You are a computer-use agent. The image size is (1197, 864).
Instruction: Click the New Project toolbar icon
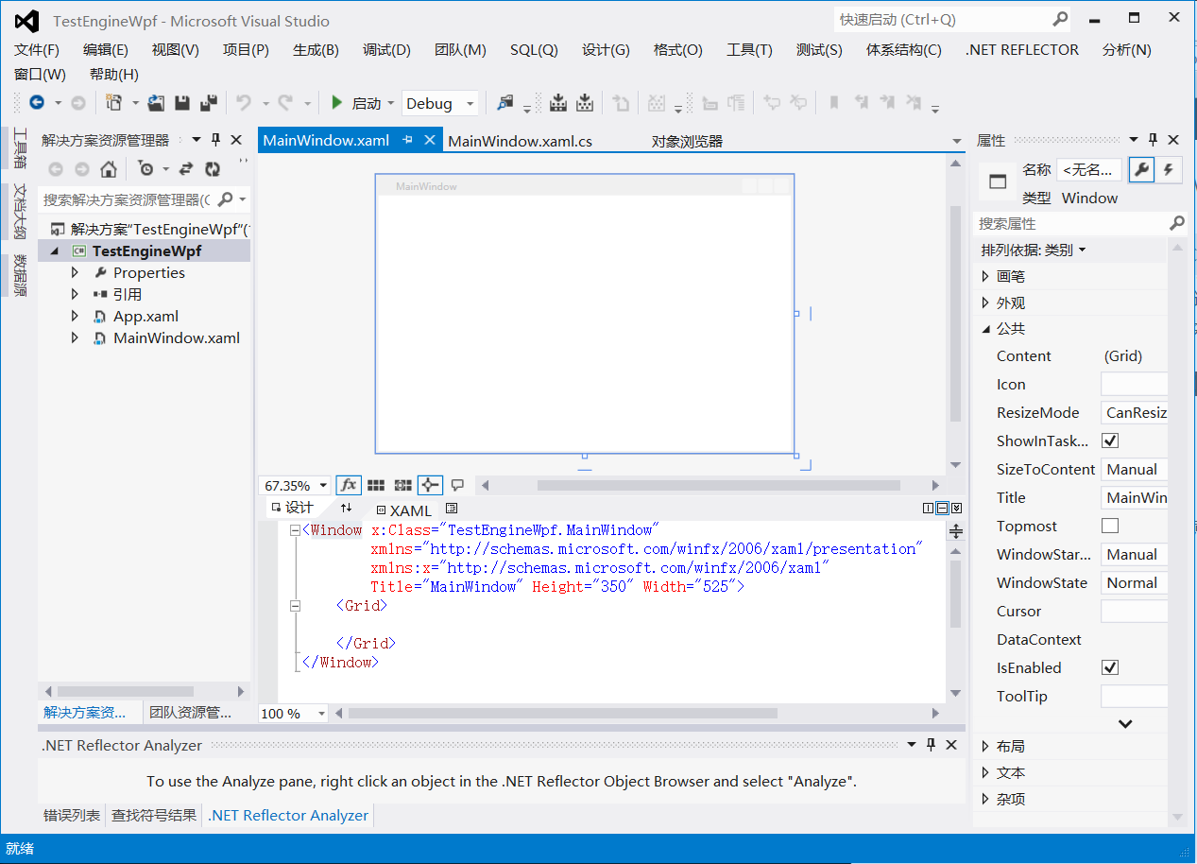pyautogui.click(x=114, y=103)
